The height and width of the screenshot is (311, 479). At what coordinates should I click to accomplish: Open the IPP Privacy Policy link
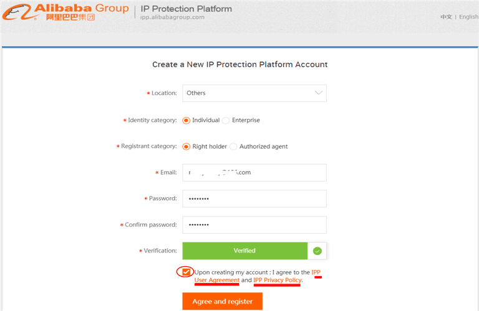(278, 281)
